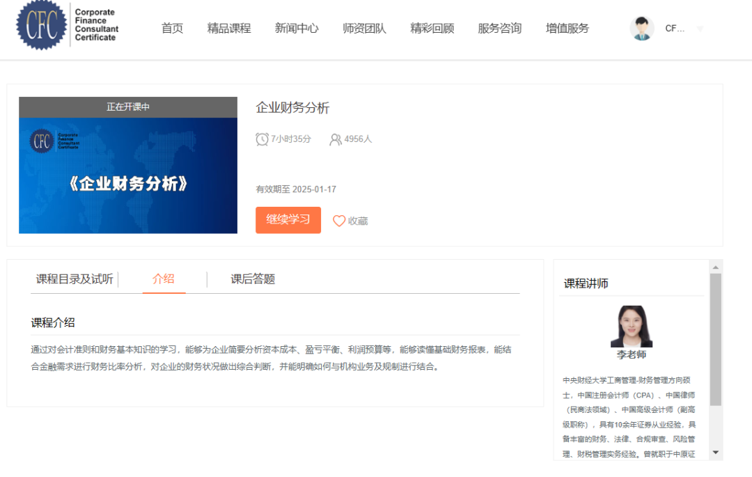
Task: Click the 有效期至 2025-01-17 text
Action: pos(296,189)
